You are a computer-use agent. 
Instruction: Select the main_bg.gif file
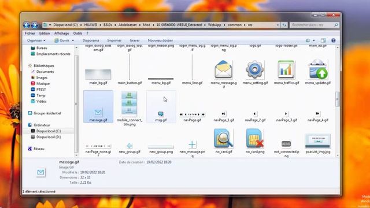[98, 77]
